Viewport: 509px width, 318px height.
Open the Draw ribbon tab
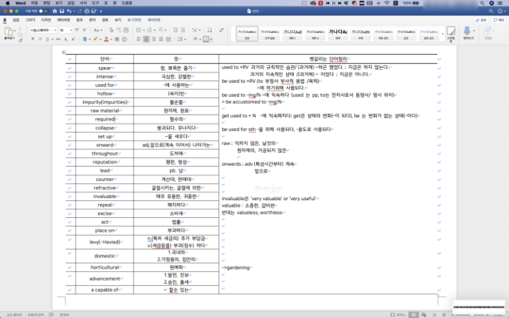(x=30, y=20)
